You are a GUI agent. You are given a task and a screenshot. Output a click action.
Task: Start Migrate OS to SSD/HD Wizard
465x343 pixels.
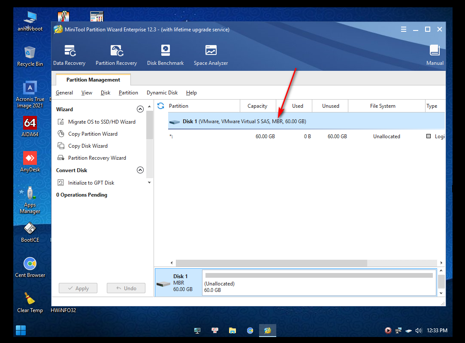coord(97,122)
